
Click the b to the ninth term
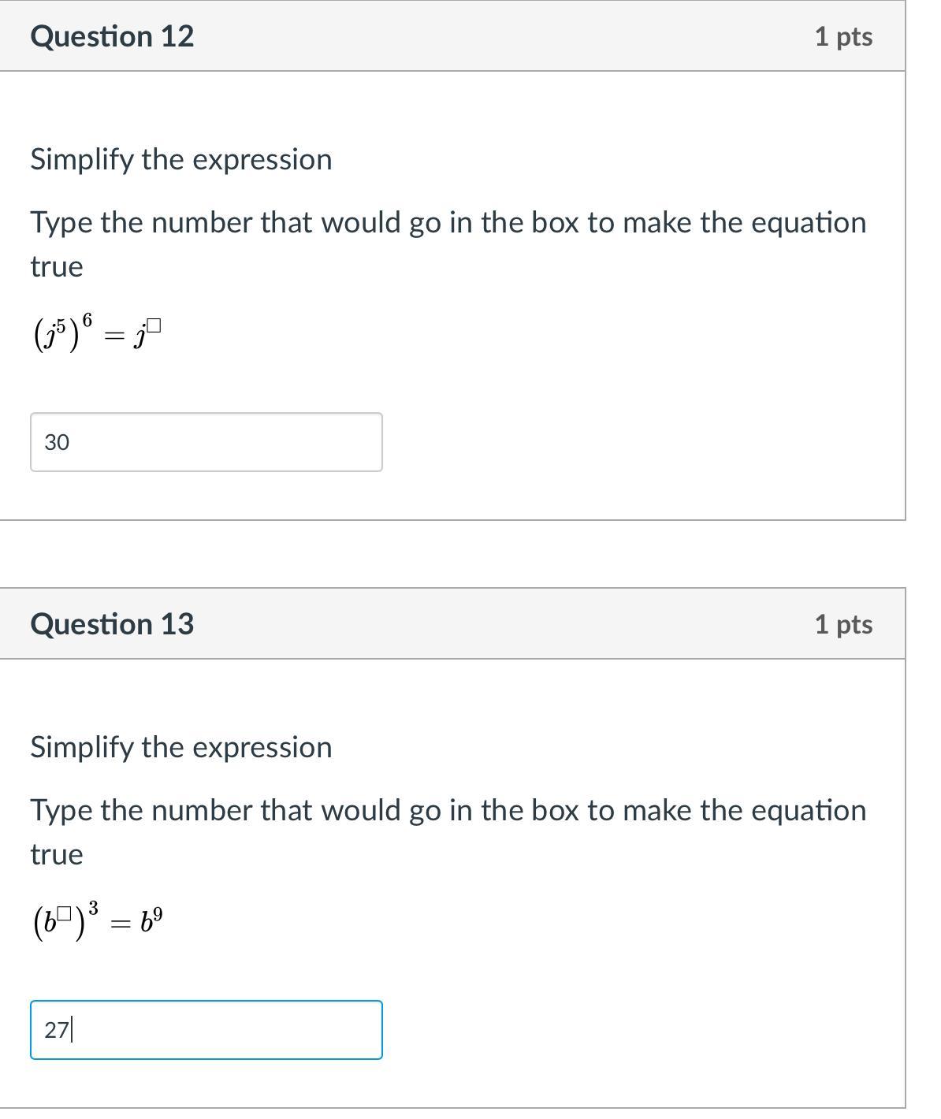(151, 920)
